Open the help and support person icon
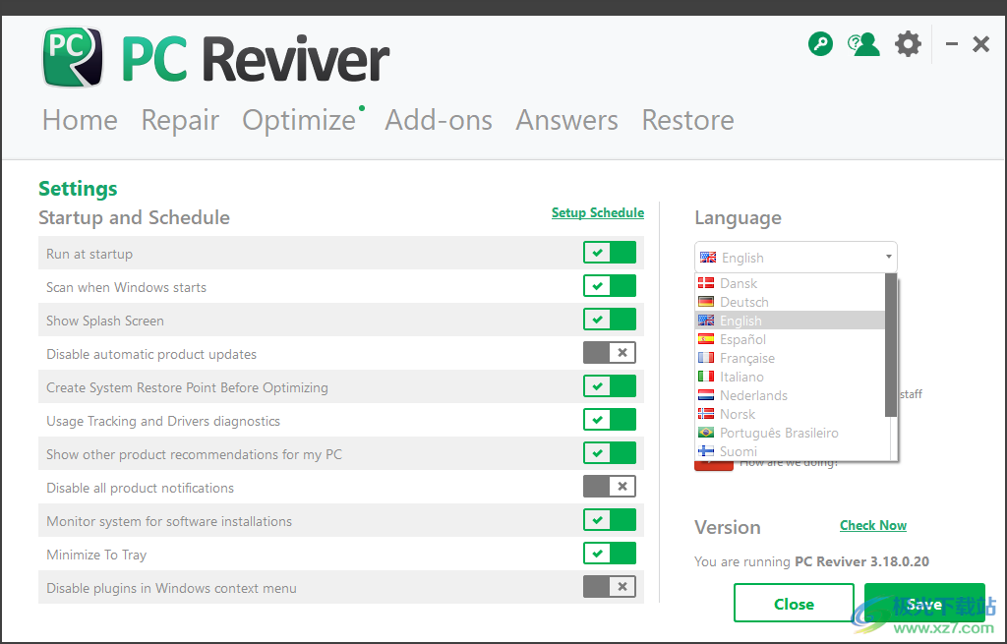Screen dimensions: 1007x644 863,44
